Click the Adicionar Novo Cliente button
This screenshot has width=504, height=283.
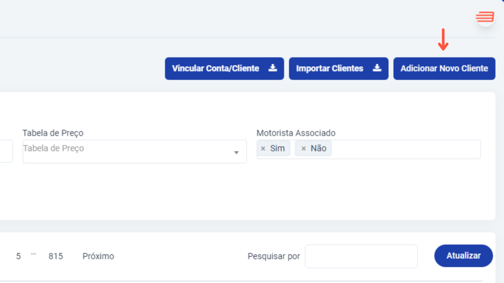444,68
